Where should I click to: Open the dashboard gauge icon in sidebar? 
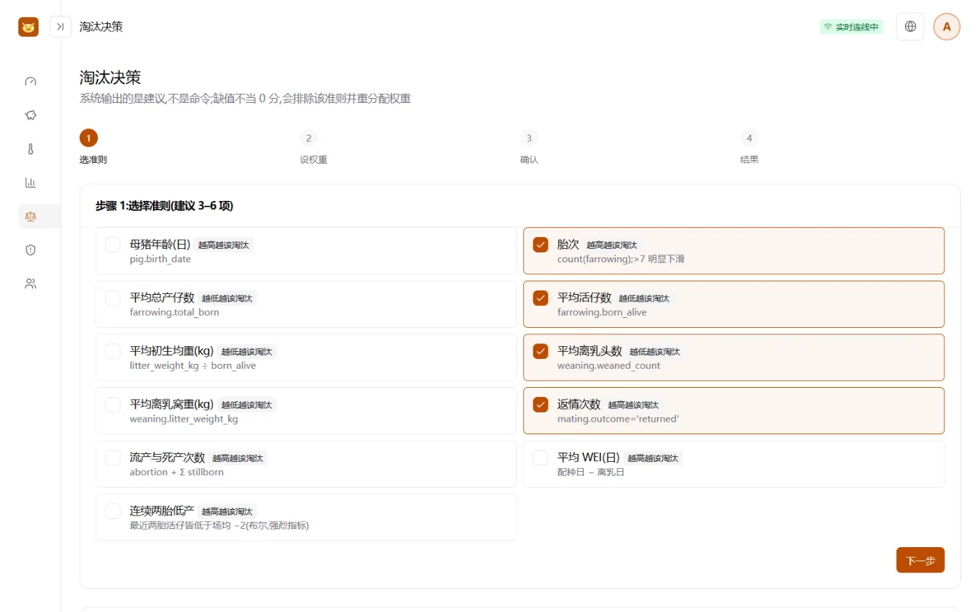30,81
